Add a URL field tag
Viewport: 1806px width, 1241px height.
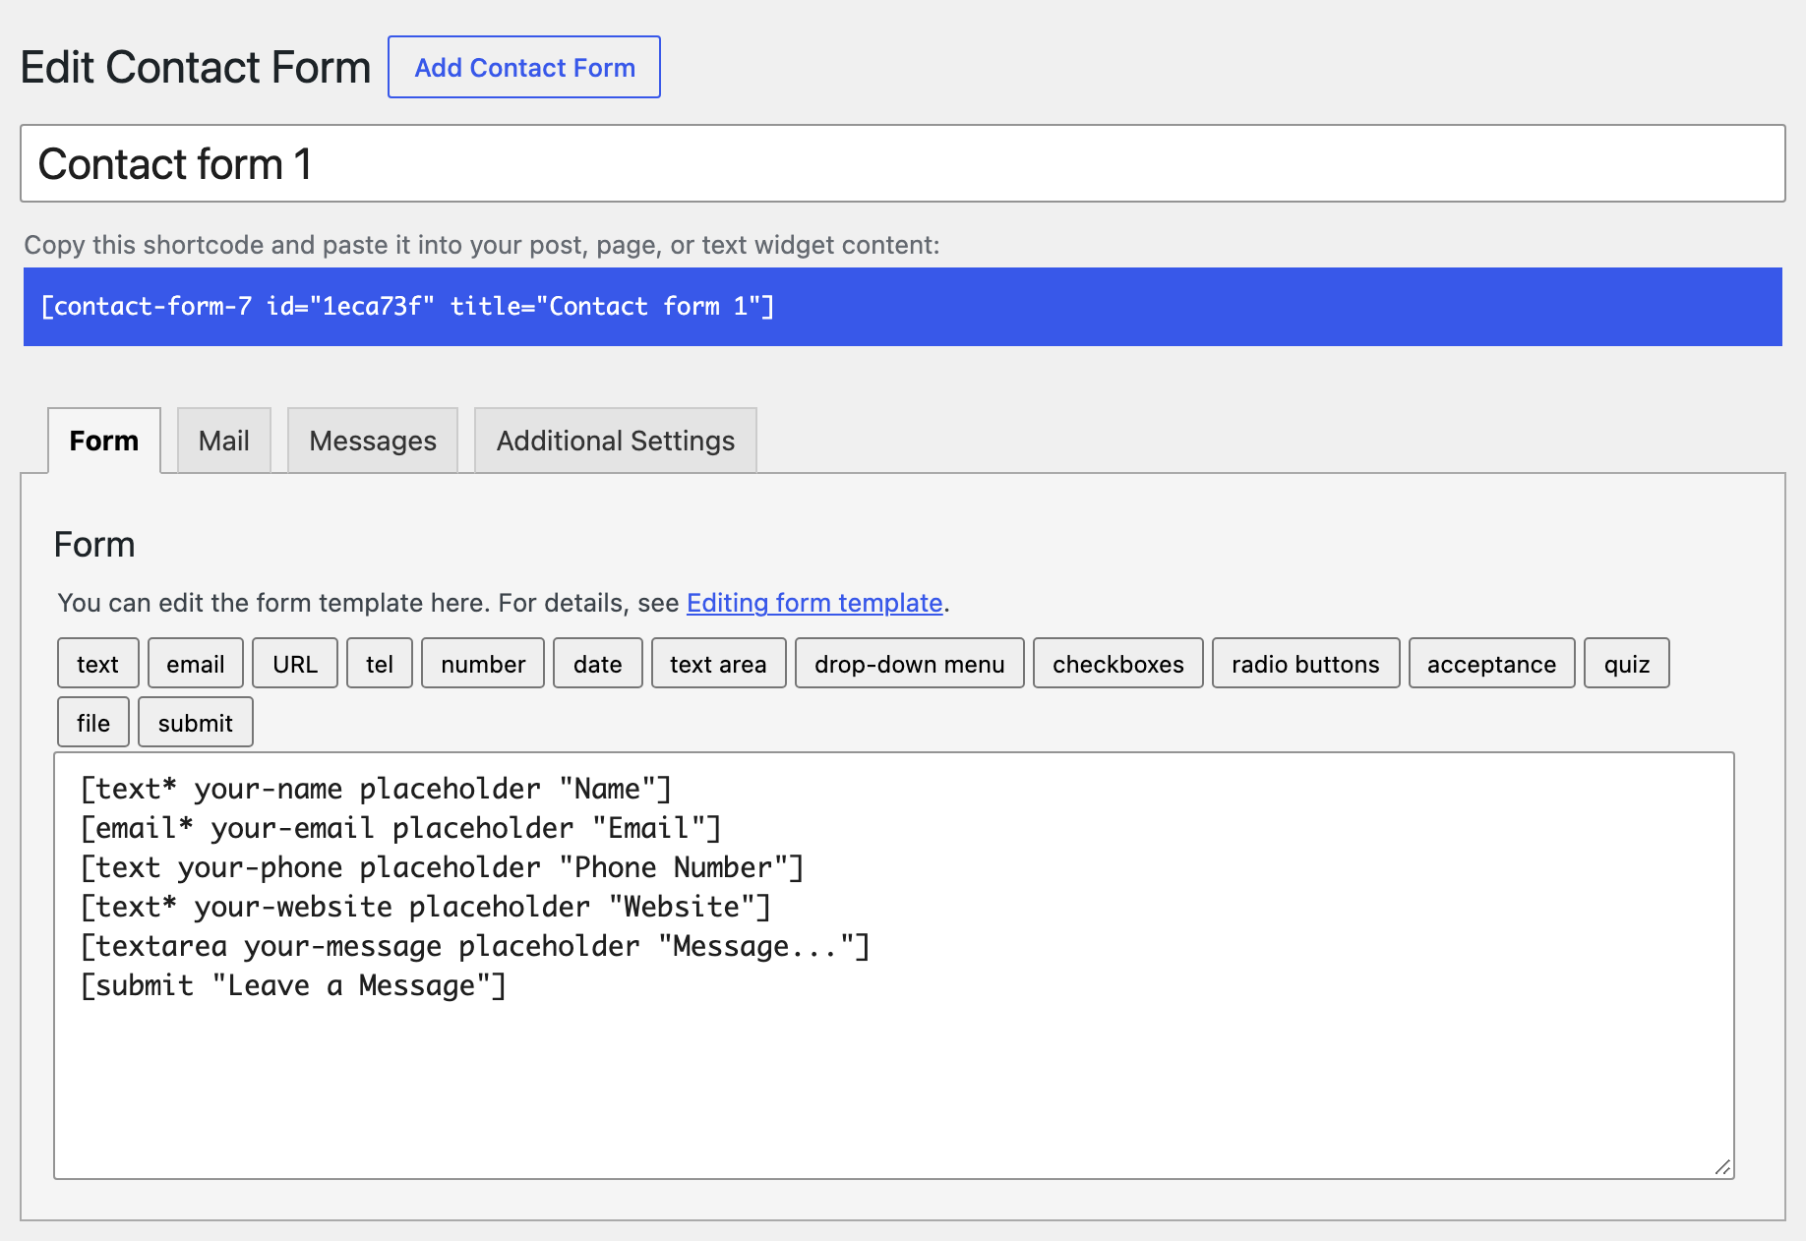pos(295,664)
